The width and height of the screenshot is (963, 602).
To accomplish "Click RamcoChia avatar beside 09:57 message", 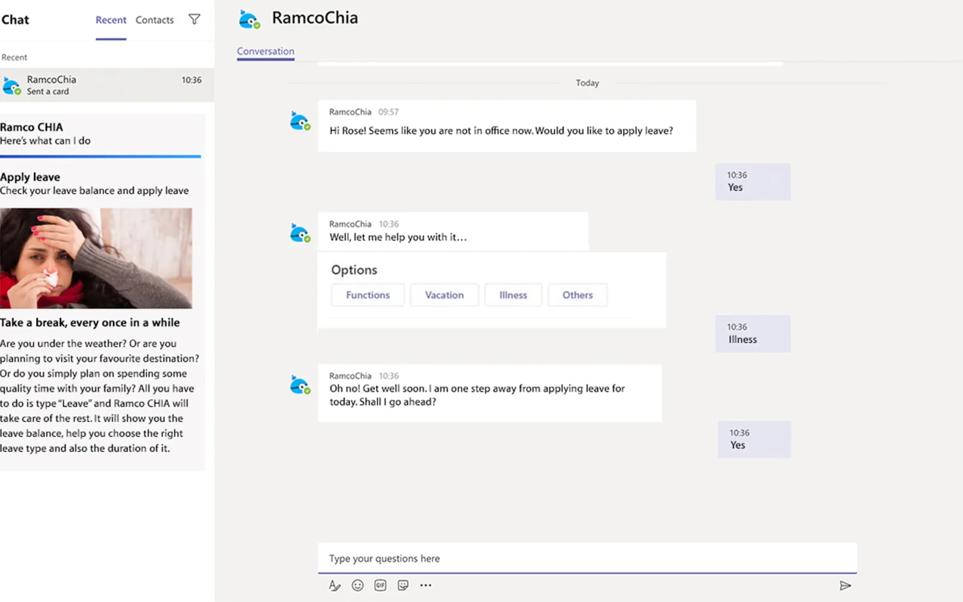I will tap(300, 121).
